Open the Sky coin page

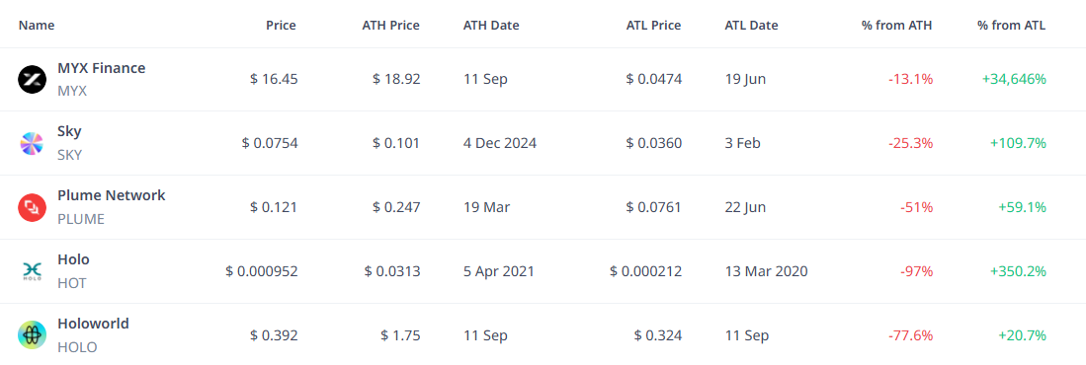(x=69, y=132)
